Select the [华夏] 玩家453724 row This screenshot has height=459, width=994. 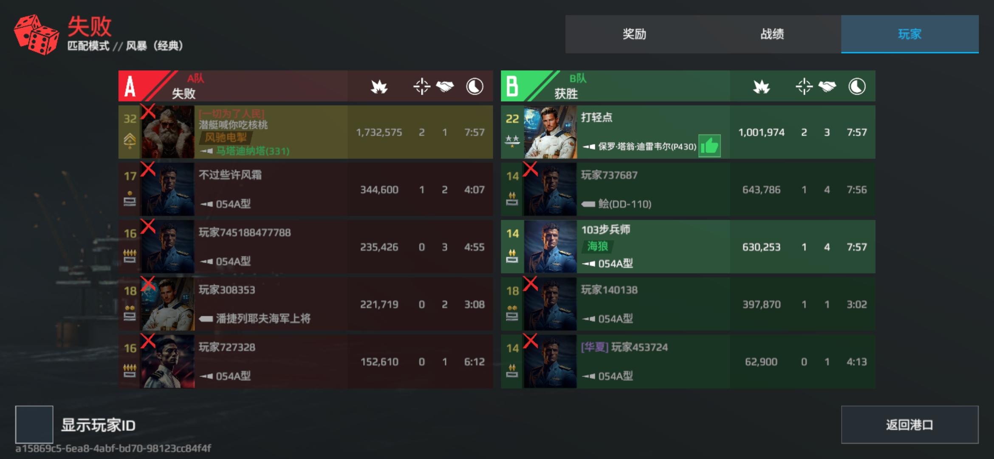coord(688,361)
